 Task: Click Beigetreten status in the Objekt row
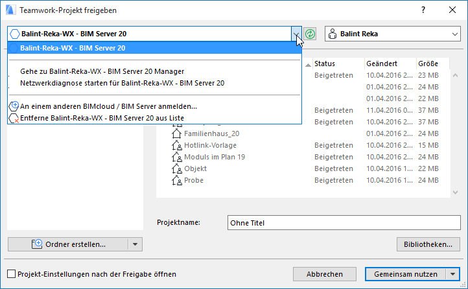[334, 169]
